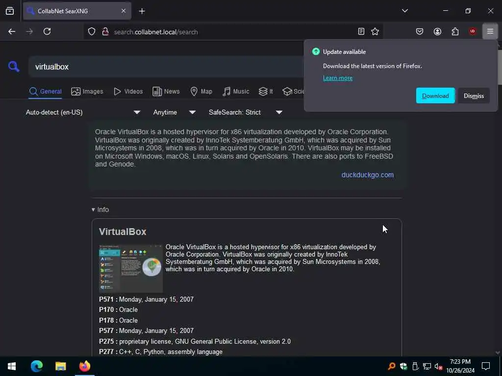The height and width of the screenshot is (376, 502).
Task: Click the muted volume tray icon
Action: pos(438,366)
